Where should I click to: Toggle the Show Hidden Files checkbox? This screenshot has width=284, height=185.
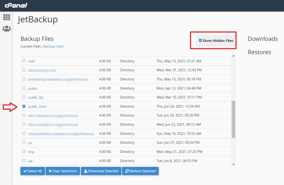pos(200,40)
